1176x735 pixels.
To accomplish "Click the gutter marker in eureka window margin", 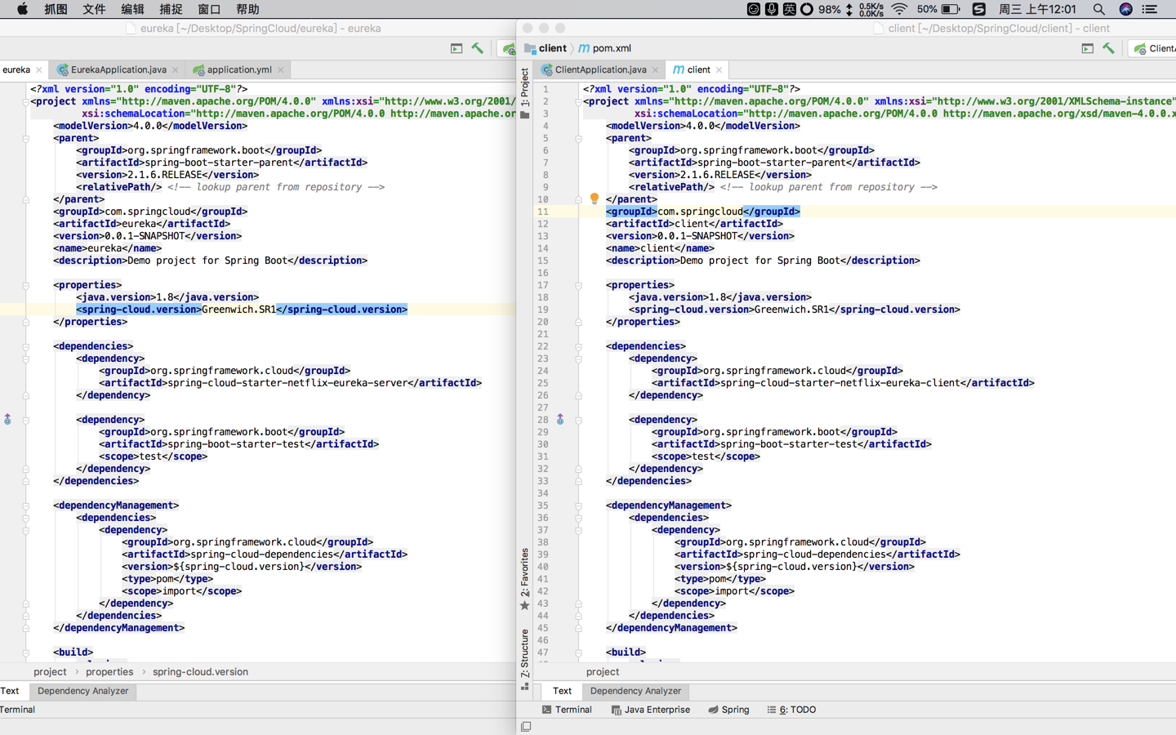I will tap(7, 419).
